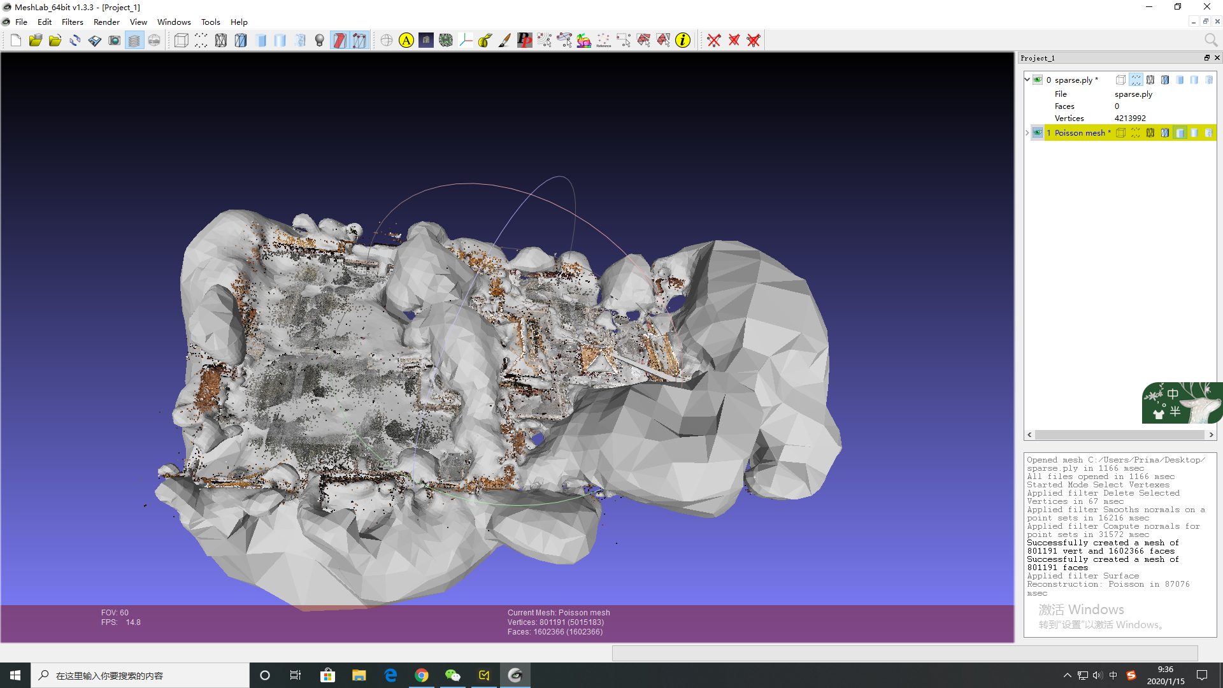Click Delete selected vertices red X icon
This screenshot has height=688, width=1223.
pyautogui.click(x=714, y=41)
